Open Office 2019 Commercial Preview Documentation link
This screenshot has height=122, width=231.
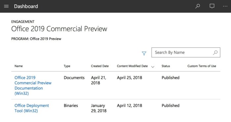(33, 86)
